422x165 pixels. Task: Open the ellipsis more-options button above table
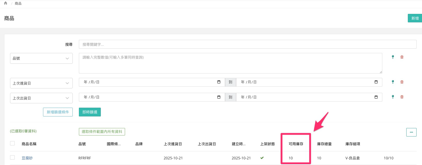(x=411, y=132)
